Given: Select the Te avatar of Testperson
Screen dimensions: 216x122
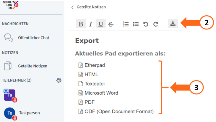Looking at the screenshot, I should coord(10,113).
